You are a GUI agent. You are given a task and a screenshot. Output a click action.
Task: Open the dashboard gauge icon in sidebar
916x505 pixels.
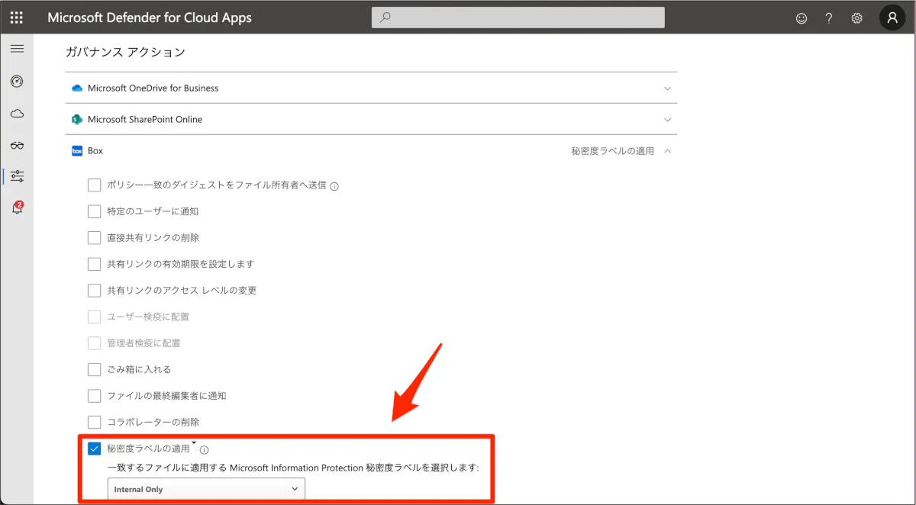(17, 82)
